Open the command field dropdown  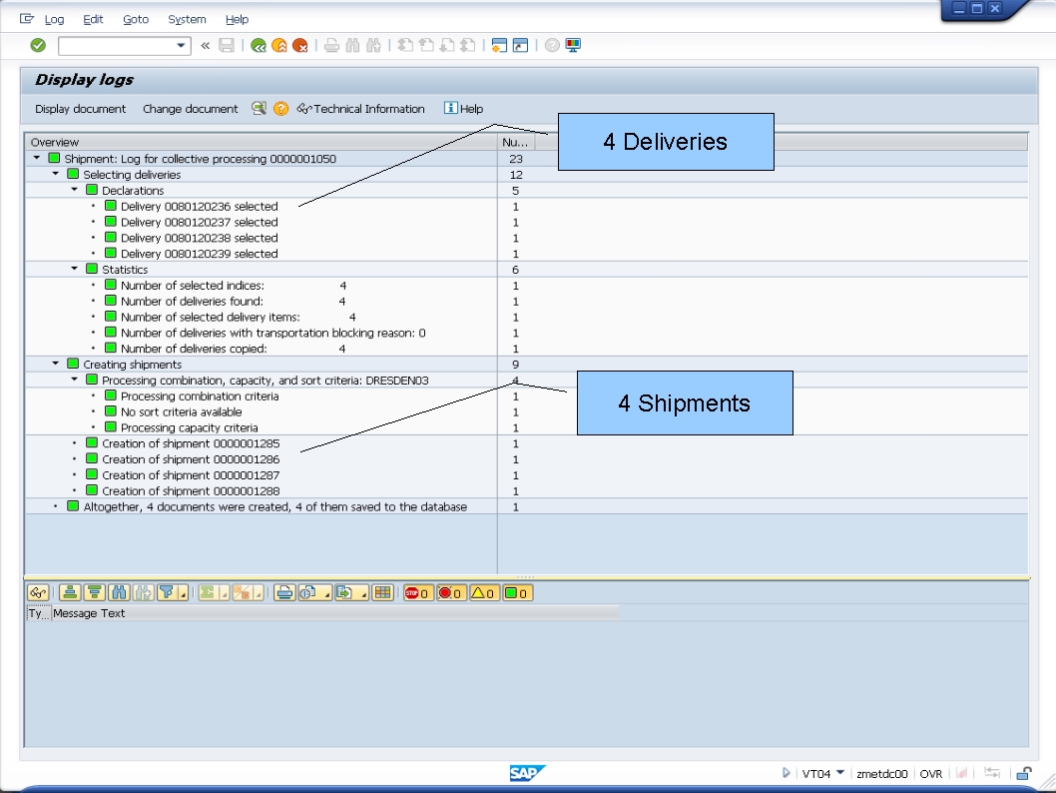(x=180, y=45)
